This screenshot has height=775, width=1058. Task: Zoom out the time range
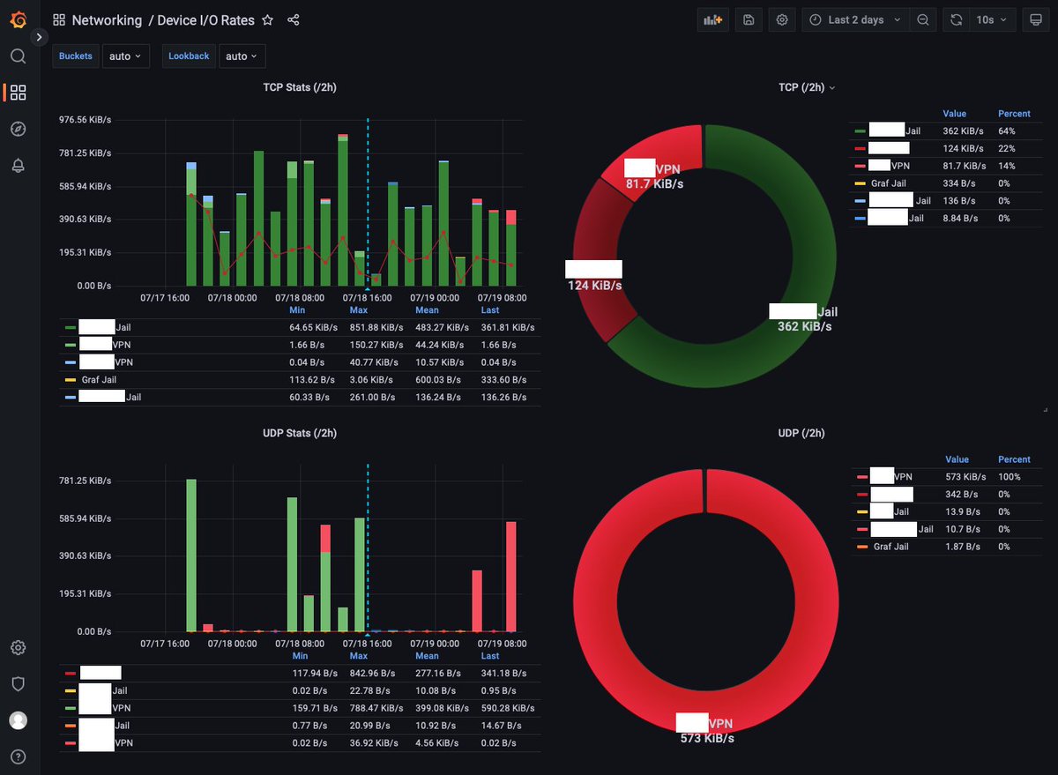click(922, 19)
